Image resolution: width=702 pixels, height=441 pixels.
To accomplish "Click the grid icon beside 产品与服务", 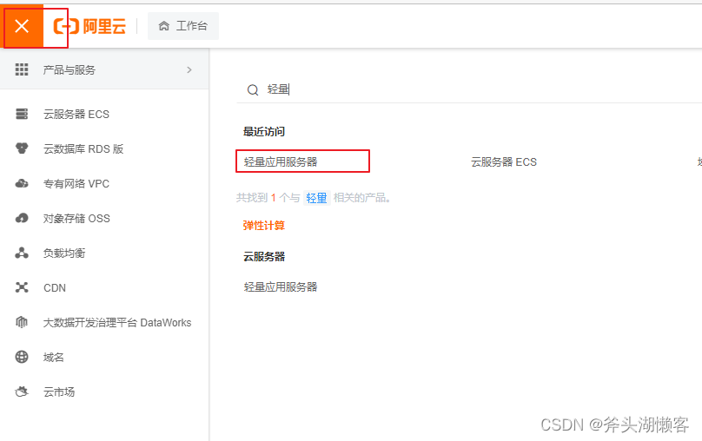I will (x=22, y=69).
